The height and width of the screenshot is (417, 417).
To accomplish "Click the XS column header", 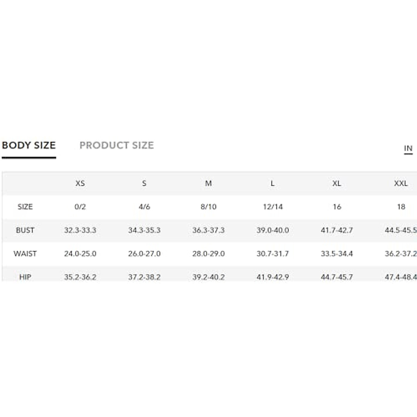I will point(80,183).
